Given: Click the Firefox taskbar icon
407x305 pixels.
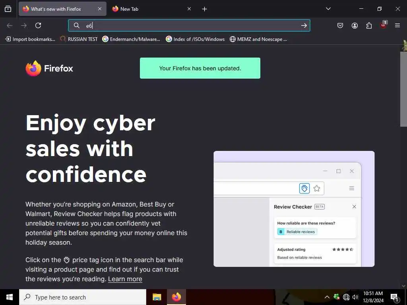Looking at the screenshot, I should (x=176, y=297).
